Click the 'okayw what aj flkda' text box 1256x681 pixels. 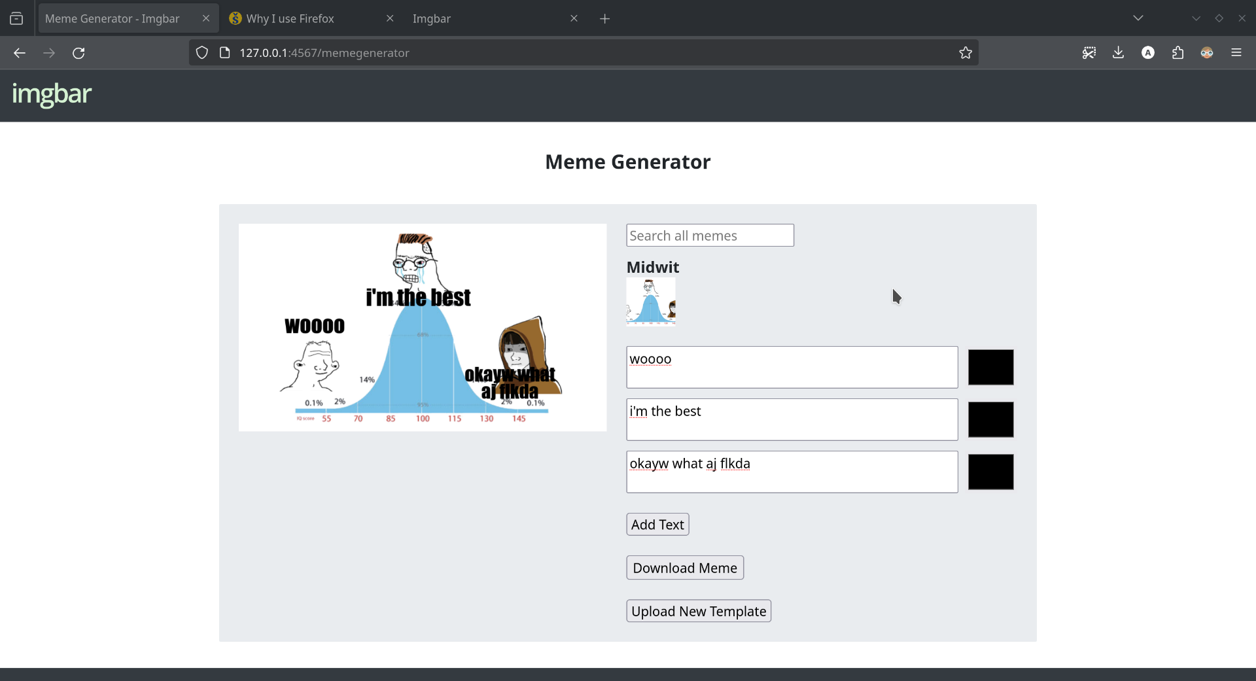point(792,472)
